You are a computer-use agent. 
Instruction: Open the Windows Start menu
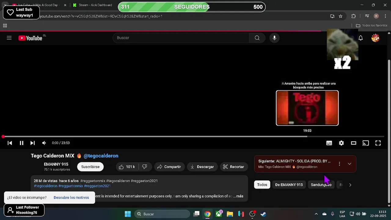coord(128,214)
